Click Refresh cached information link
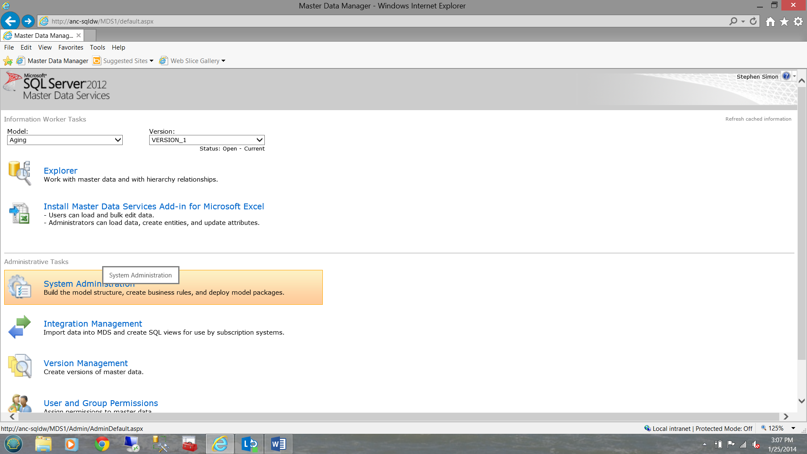The image size is (807, 454). [758, 119]
